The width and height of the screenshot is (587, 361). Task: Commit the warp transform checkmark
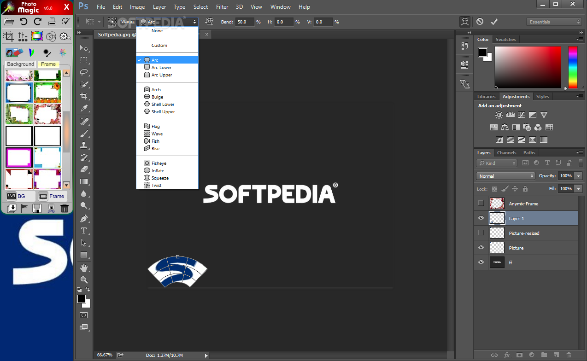[x=494, y=22]
